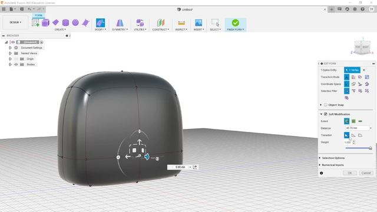Uncheck the Soft Modification checkbox
The width and height of the screenshot is (377, 212).
326,114
